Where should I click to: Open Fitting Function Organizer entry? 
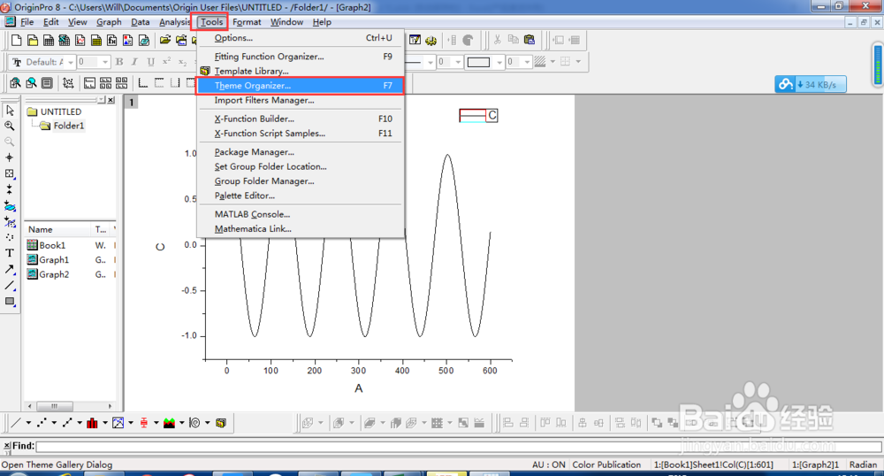tap(300, 57)
